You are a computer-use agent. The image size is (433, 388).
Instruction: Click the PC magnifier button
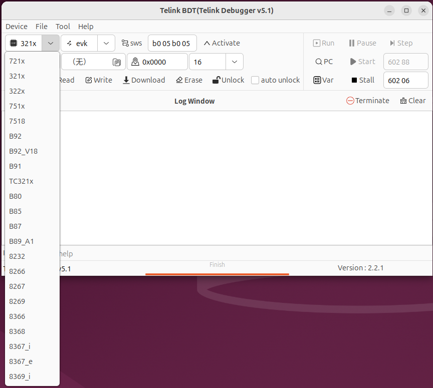pos(324,62)
